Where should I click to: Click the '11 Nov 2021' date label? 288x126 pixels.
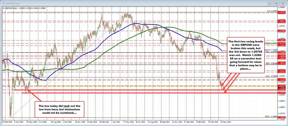click(x=177, y=122)
